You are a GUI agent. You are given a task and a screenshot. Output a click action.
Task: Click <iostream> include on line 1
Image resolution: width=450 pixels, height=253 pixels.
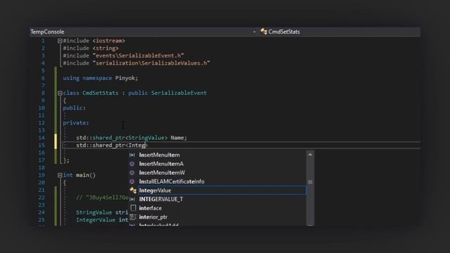pyautogui.click(x=109, y=41)
